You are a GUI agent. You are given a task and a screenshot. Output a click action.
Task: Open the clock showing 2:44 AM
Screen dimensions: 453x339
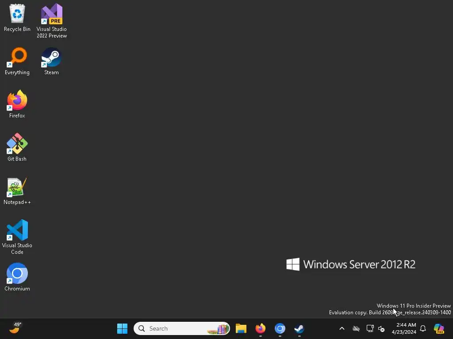(404, 328)
